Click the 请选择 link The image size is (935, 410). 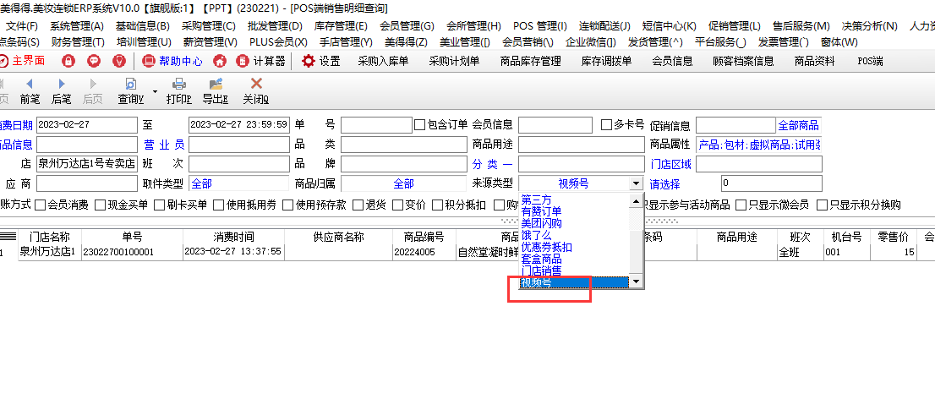pyautogui.click(x=664, y=184)
